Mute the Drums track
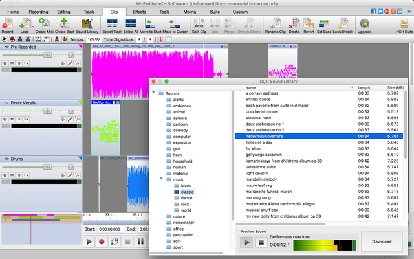 pyautogui.click(x=12, y=175)
